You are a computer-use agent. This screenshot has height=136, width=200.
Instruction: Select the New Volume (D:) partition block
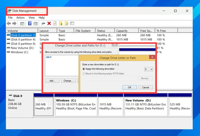click(x=146, y=107)
